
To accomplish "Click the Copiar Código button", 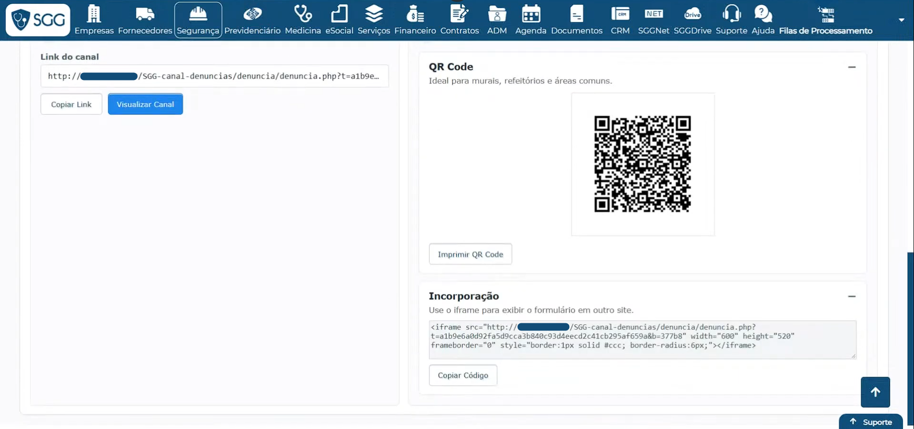I will (x=463, y=375).
